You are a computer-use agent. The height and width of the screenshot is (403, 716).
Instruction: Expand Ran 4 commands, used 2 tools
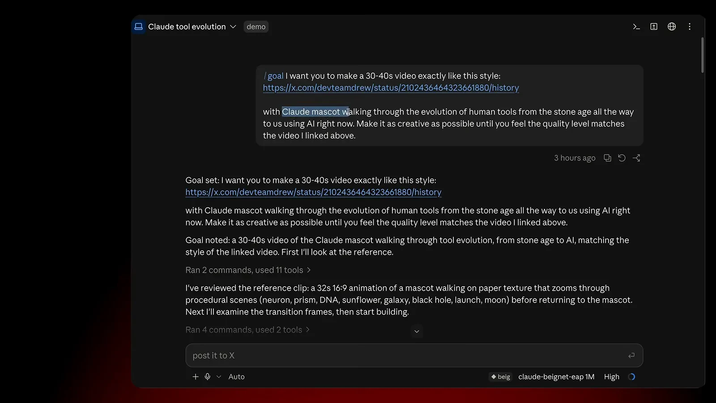coord(247,330)
